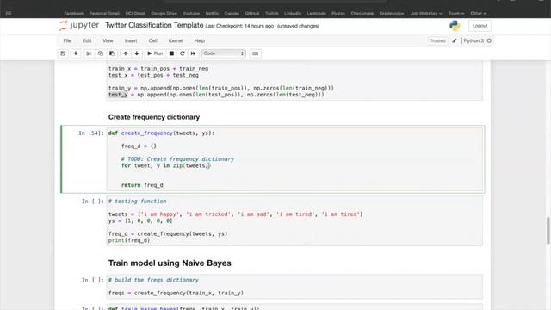Open the LinkedIn bookmark
This screenshot has height=310, width=551.
293,14
